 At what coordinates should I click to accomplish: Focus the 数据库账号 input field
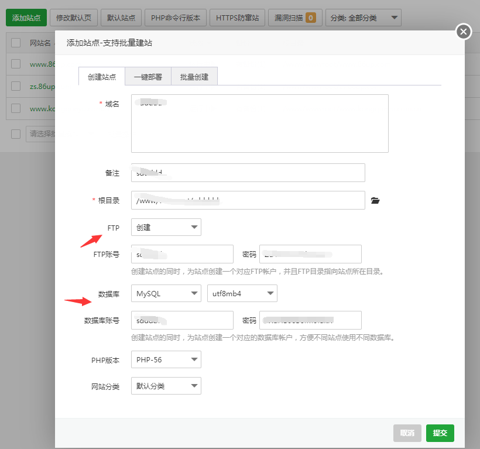click(x=182, y=320)
